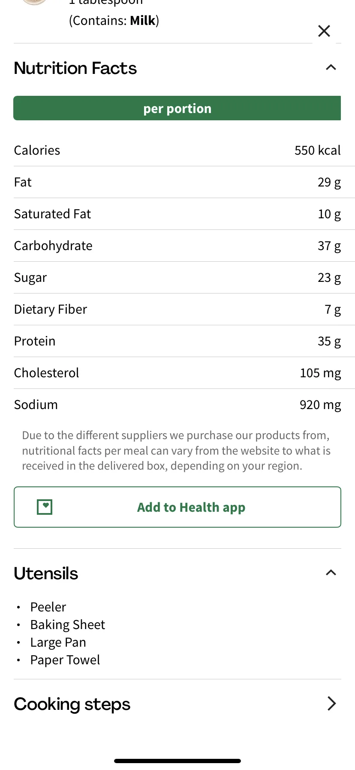Select the per portion tab
Viewport: 355px width, 770px height.
pos(177,108)
